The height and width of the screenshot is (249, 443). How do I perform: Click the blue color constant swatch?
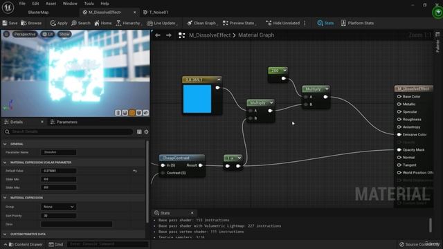[x=197, y=99]
